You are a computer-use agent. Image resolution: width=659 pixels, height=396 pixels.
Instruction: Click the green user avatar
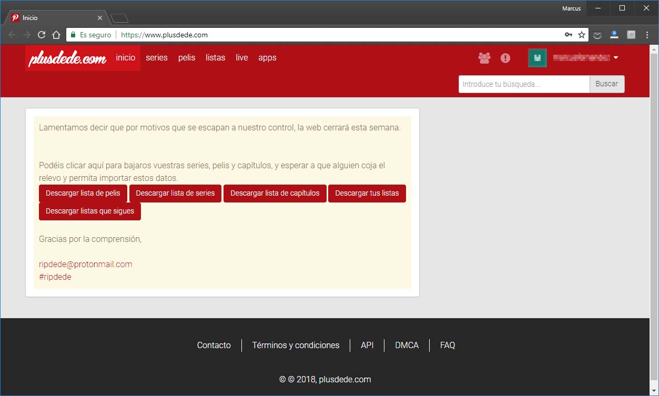coord(538,58)
